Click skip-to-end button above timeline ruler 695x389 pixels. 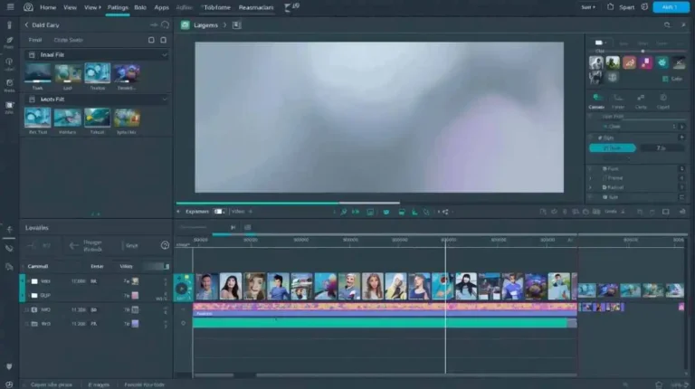(x=233, y=227)
